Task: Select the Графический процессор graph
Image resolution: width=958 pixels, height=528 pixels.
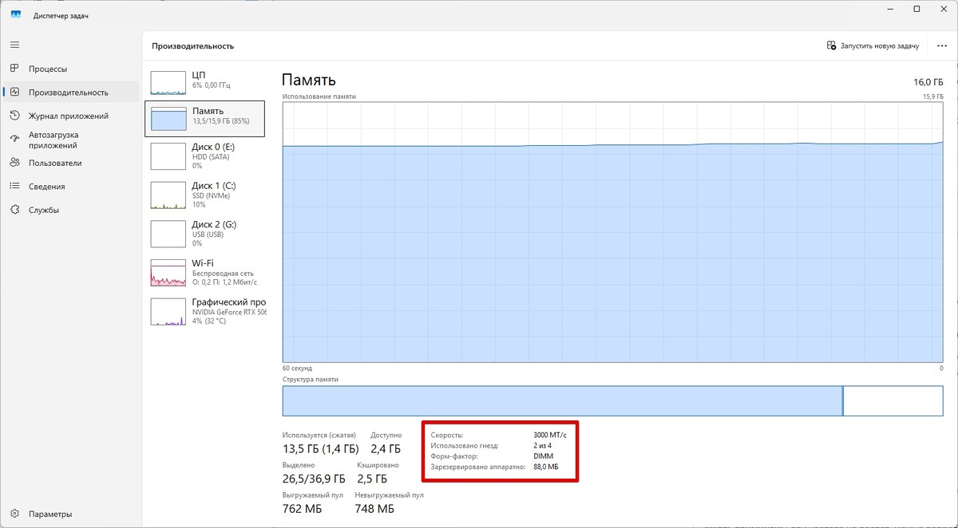Action: (x=204, y=311)
